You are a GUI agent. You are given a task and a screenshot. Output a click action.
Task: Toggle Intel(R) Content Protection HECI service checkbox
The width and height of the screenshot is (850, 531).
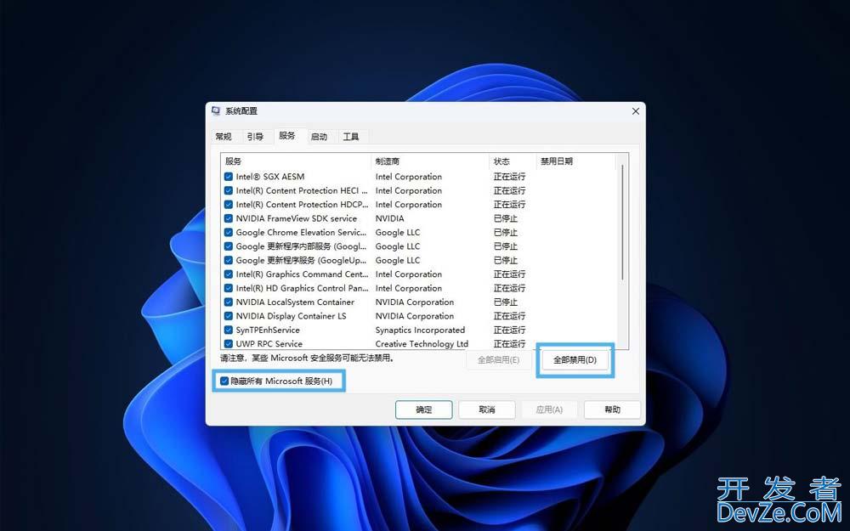click(x=228, y=190)
